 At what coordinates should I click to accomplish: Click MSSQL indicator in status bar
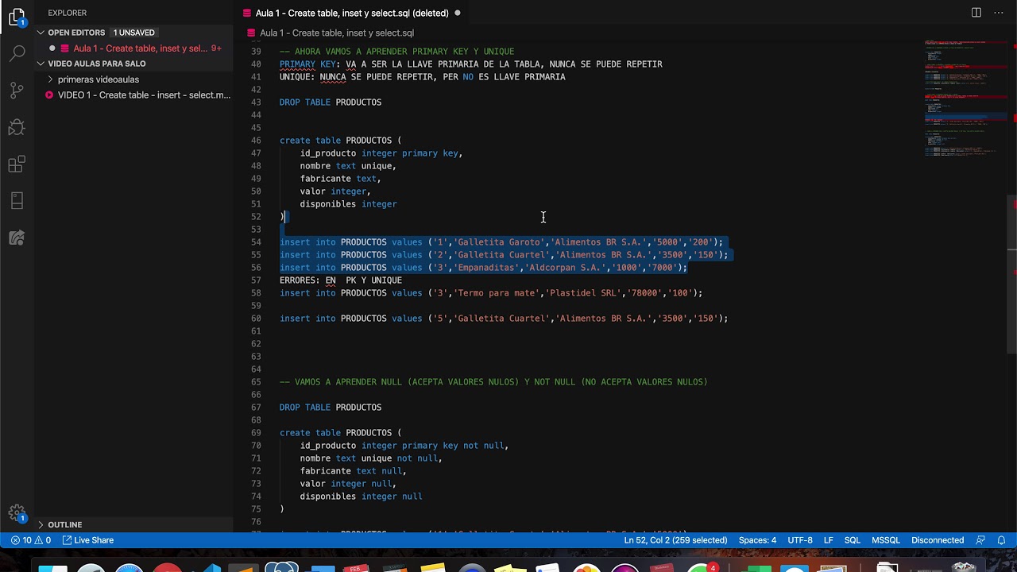pos(886,540)
